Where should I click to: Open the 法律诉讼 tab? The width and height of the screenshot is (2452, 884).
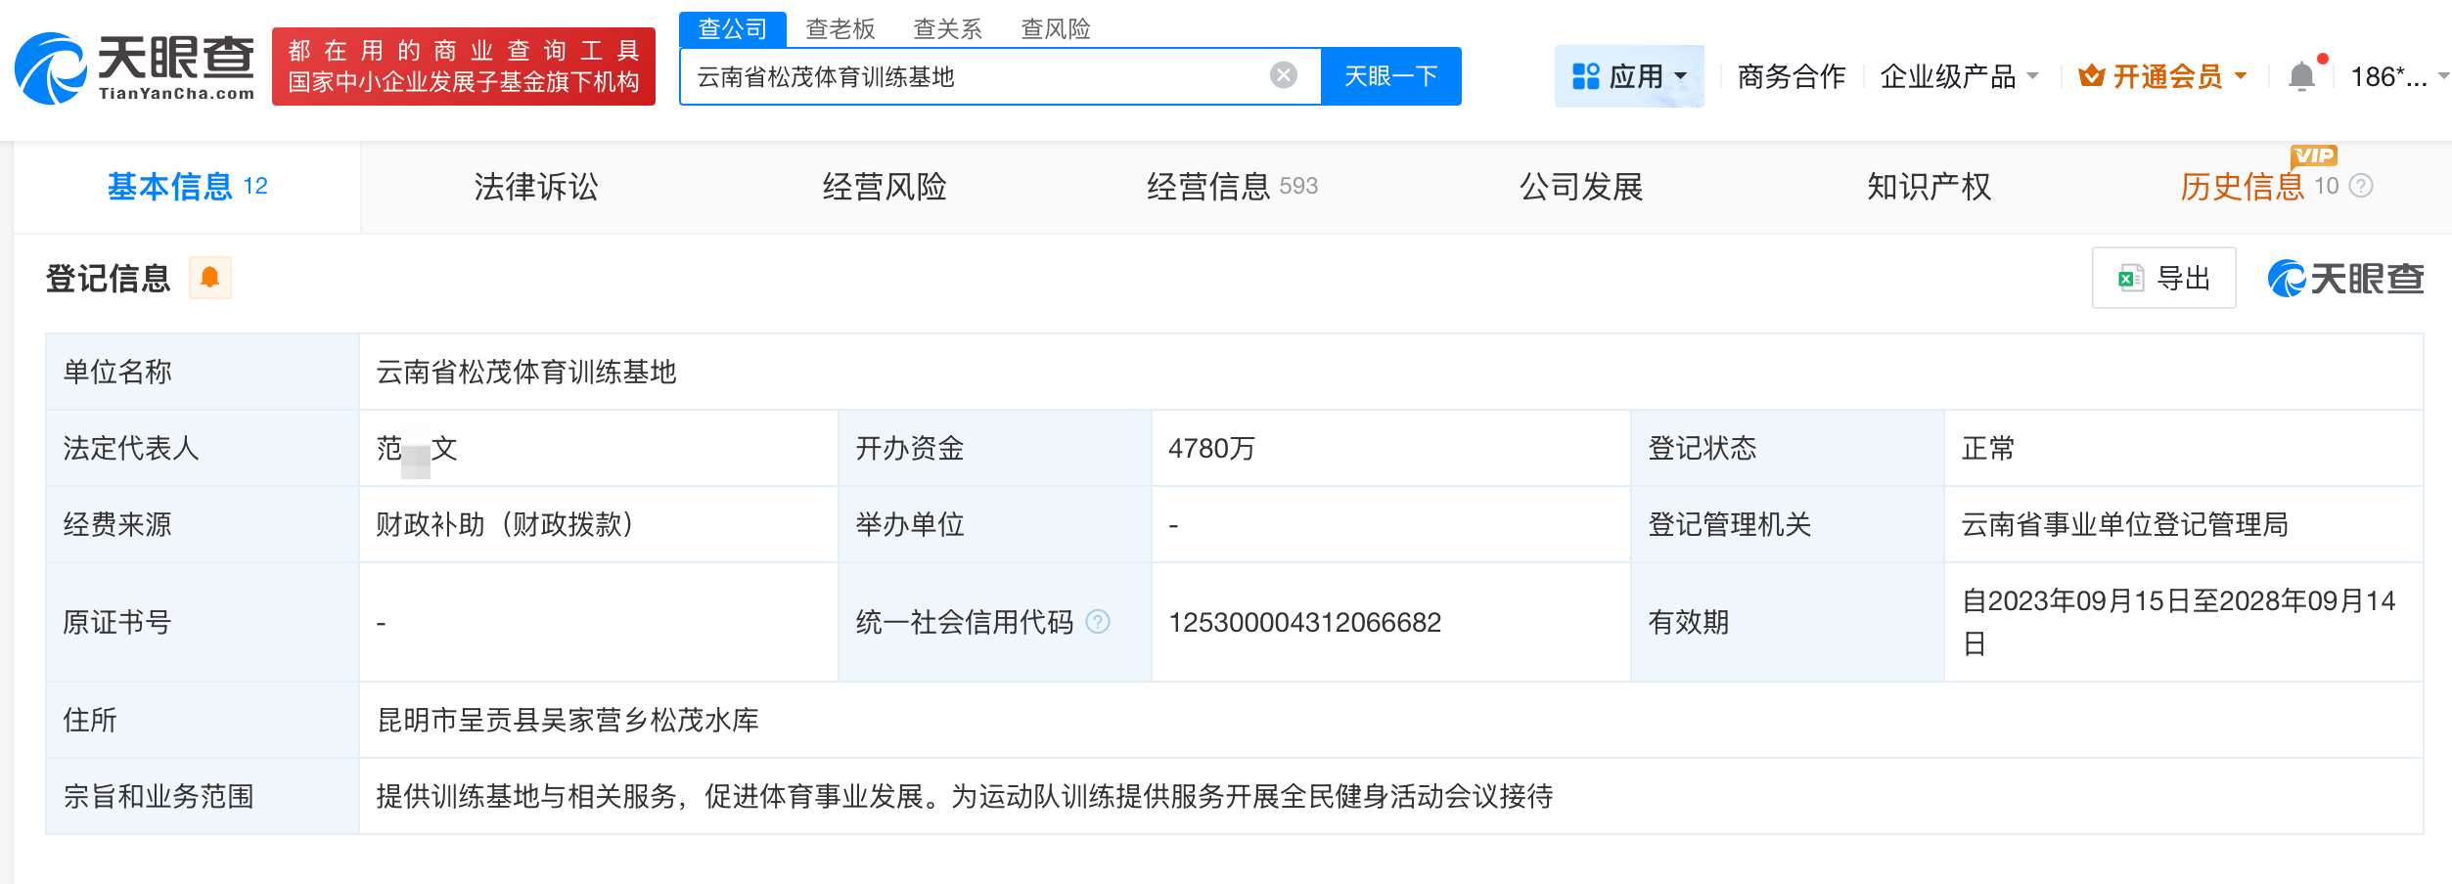pos(537,188)
